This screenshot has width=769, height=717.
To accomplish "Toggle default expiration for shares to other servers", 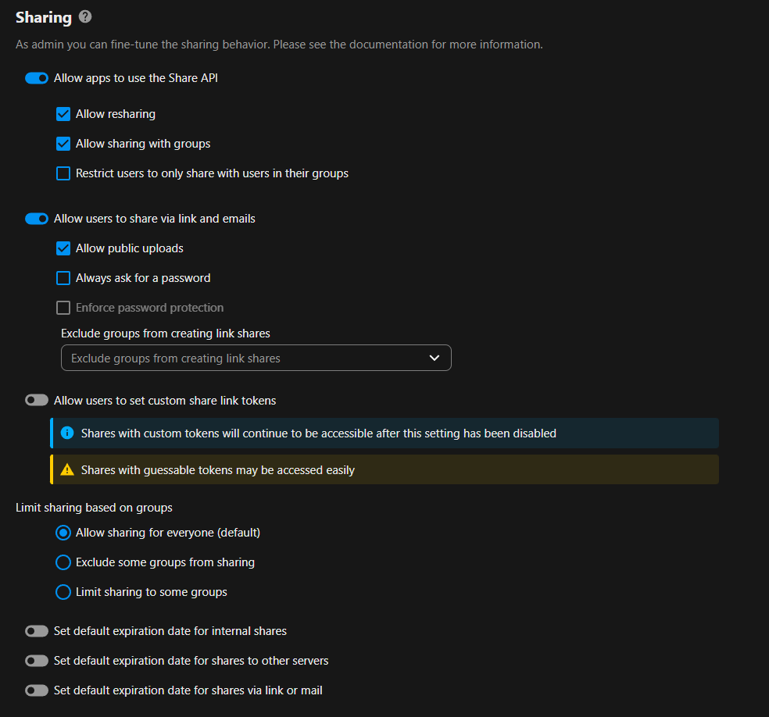I will click(x=37, y=661).
